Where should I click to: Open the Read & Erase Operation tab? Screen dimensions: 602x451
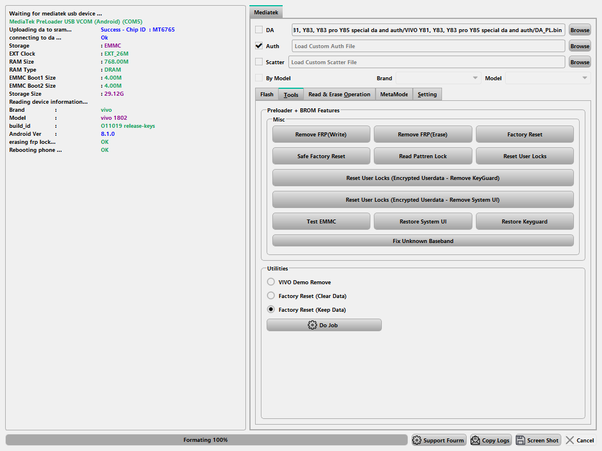tap(339, 95)
